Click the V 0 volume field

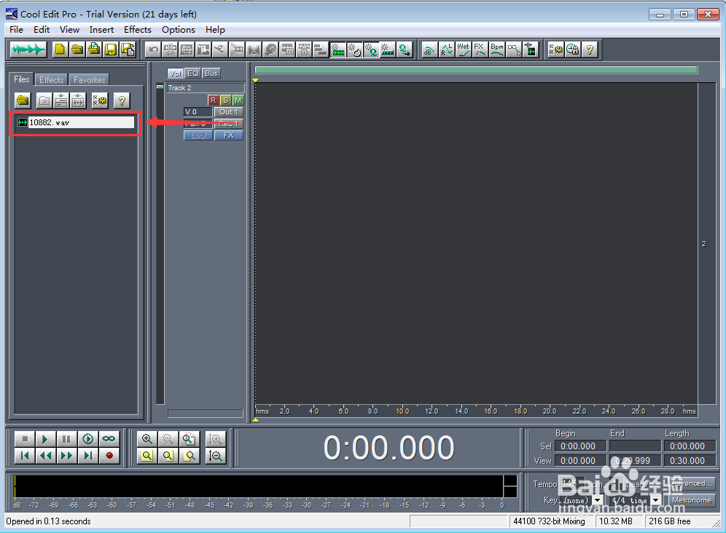[198, 112]
